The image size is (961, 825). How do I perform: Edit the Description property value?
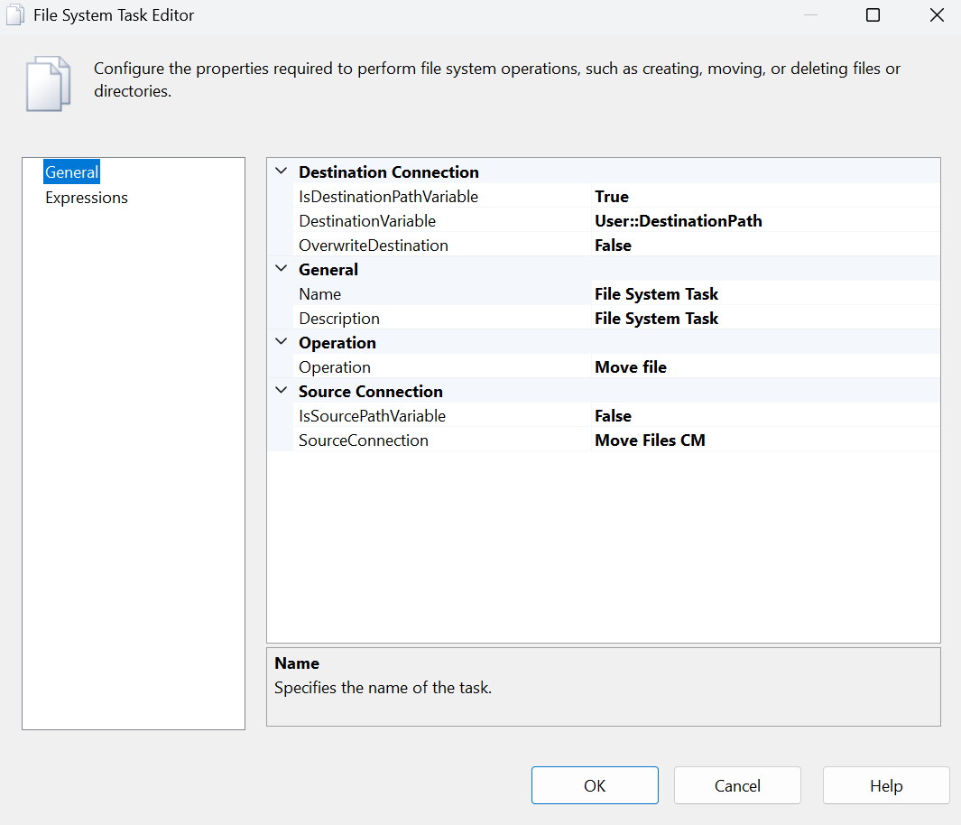coord(765,319)
